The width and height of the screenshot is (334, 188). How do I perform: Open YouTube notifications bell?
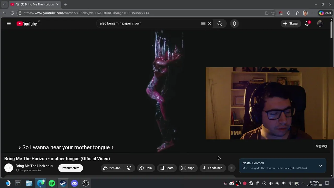click(307, 23)
